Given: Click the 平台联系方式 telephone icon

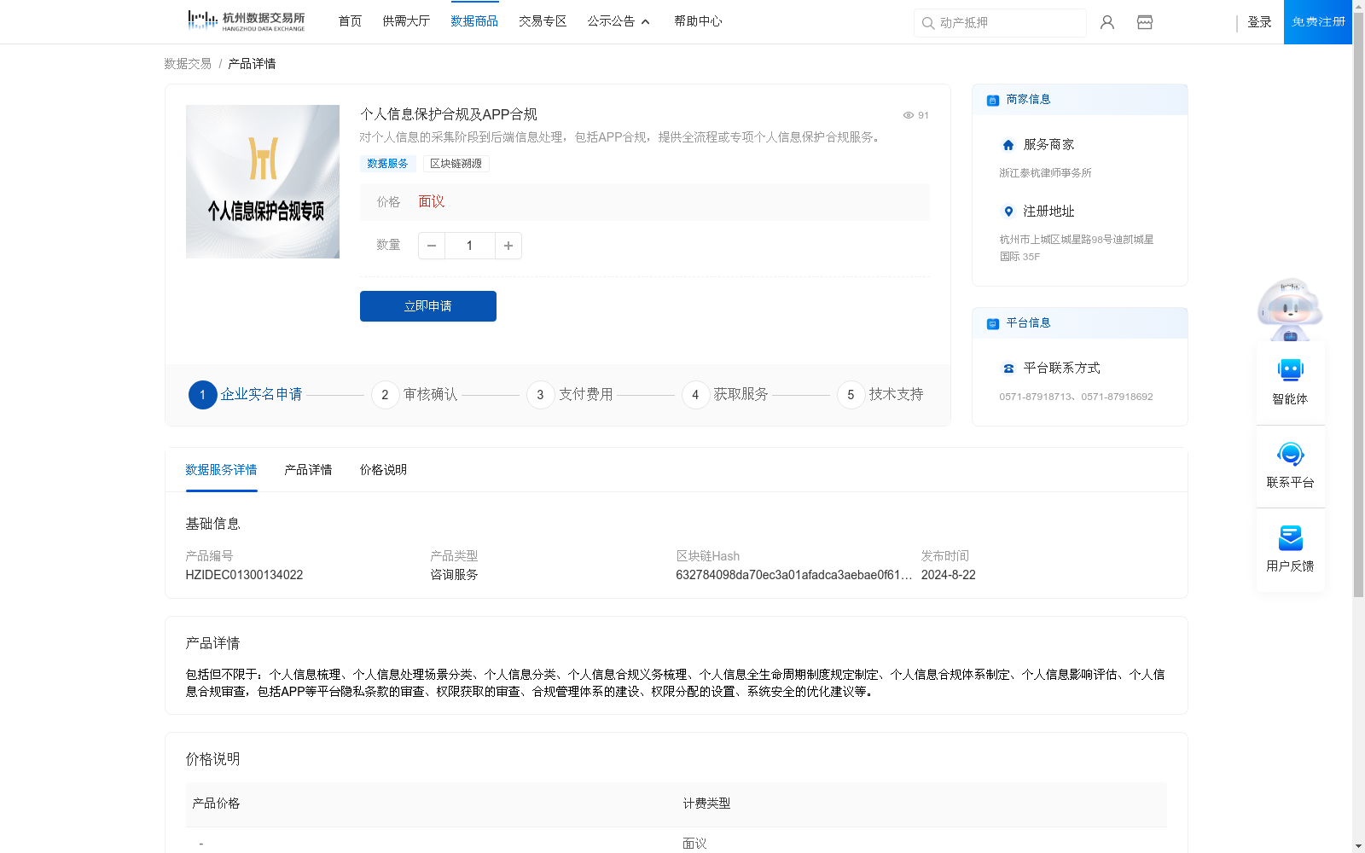Looking at the screenshot, I should 1008,368.
